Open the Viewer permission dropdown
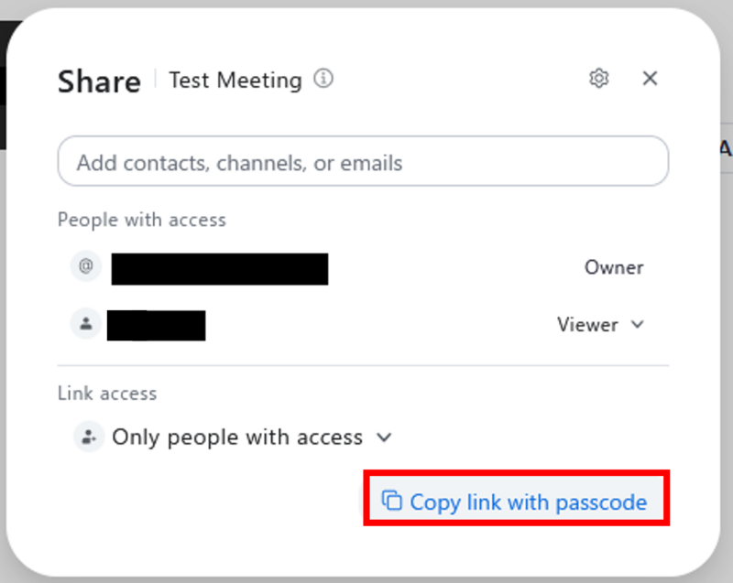The width and height of the screenshot is (733, 583). (601, 324)
